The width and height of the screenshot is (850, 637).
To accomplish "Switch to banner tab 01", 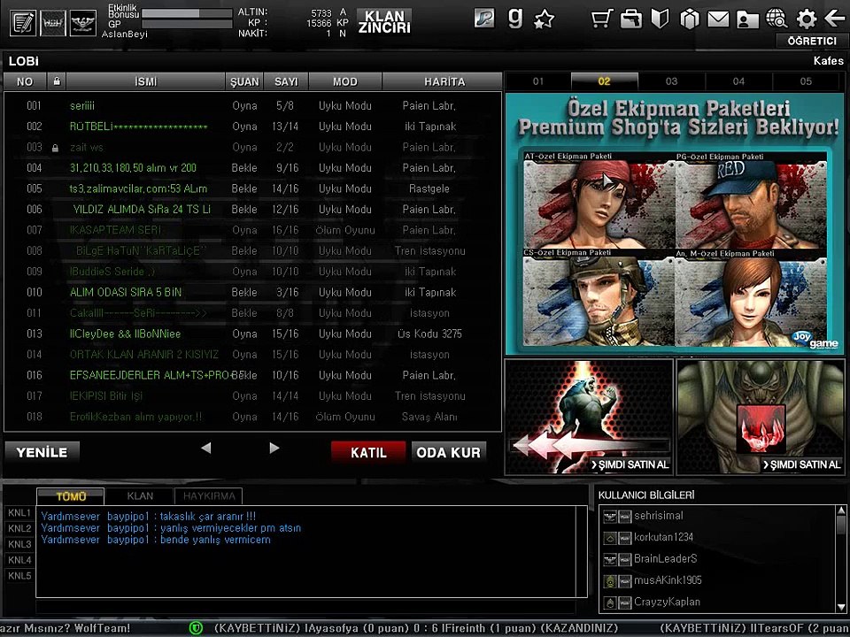I will click(537, 81).
